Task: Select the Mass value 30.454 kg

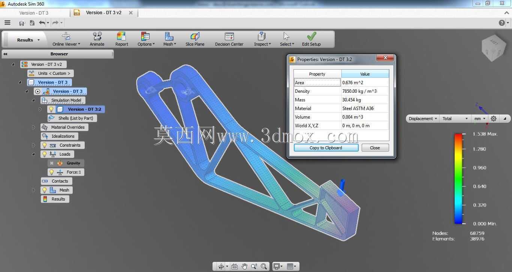Action: [352, 100]
